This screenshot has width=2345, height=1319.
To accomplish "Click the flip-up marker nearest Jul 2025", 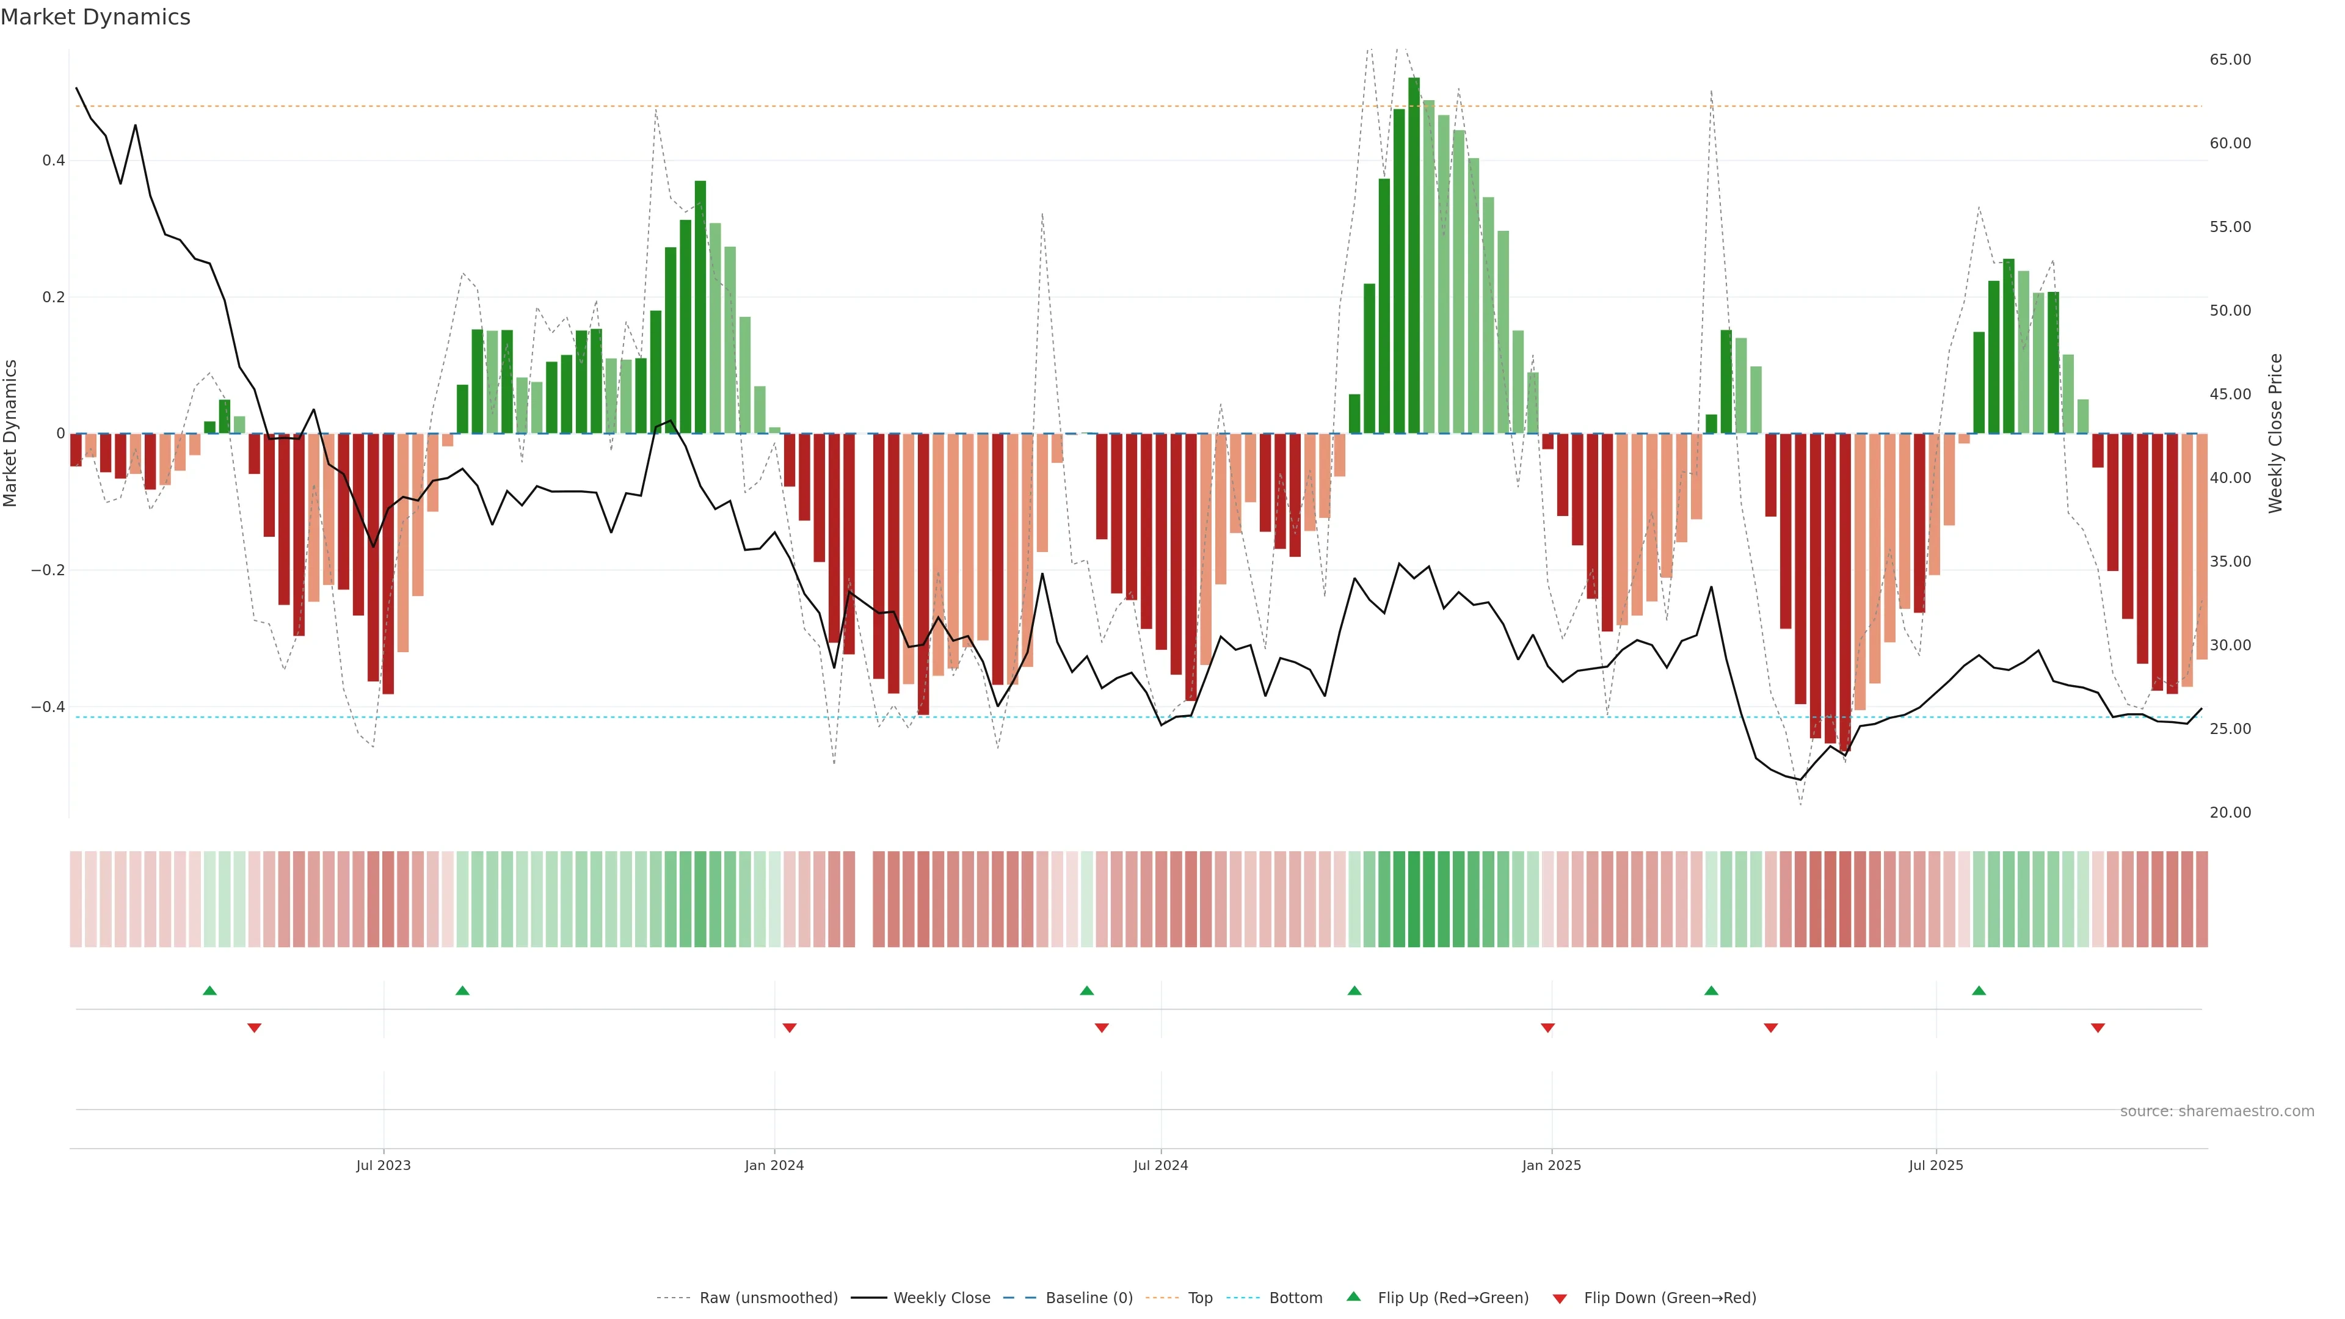I will (x=1978, y=990).
